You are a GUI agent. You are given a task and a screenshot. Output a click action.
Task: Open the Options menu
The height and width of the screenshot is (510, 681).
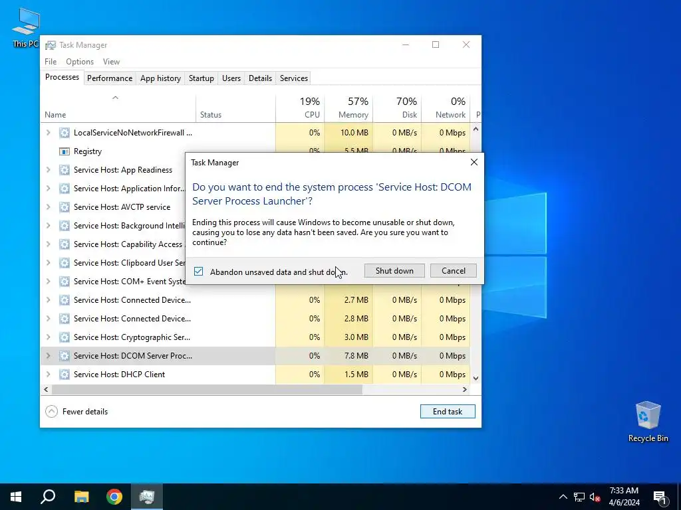80,62
